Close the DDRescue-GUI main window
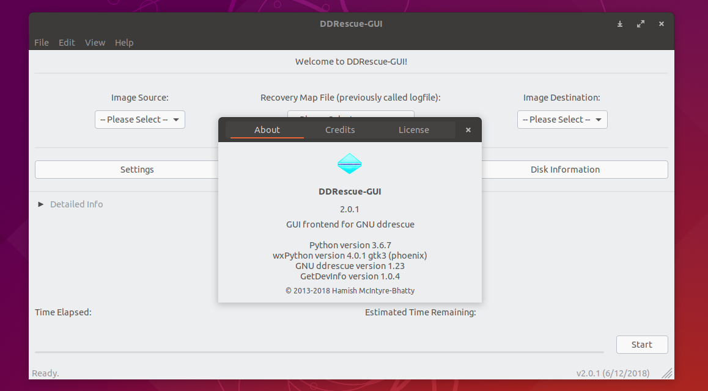 [662, 24]
